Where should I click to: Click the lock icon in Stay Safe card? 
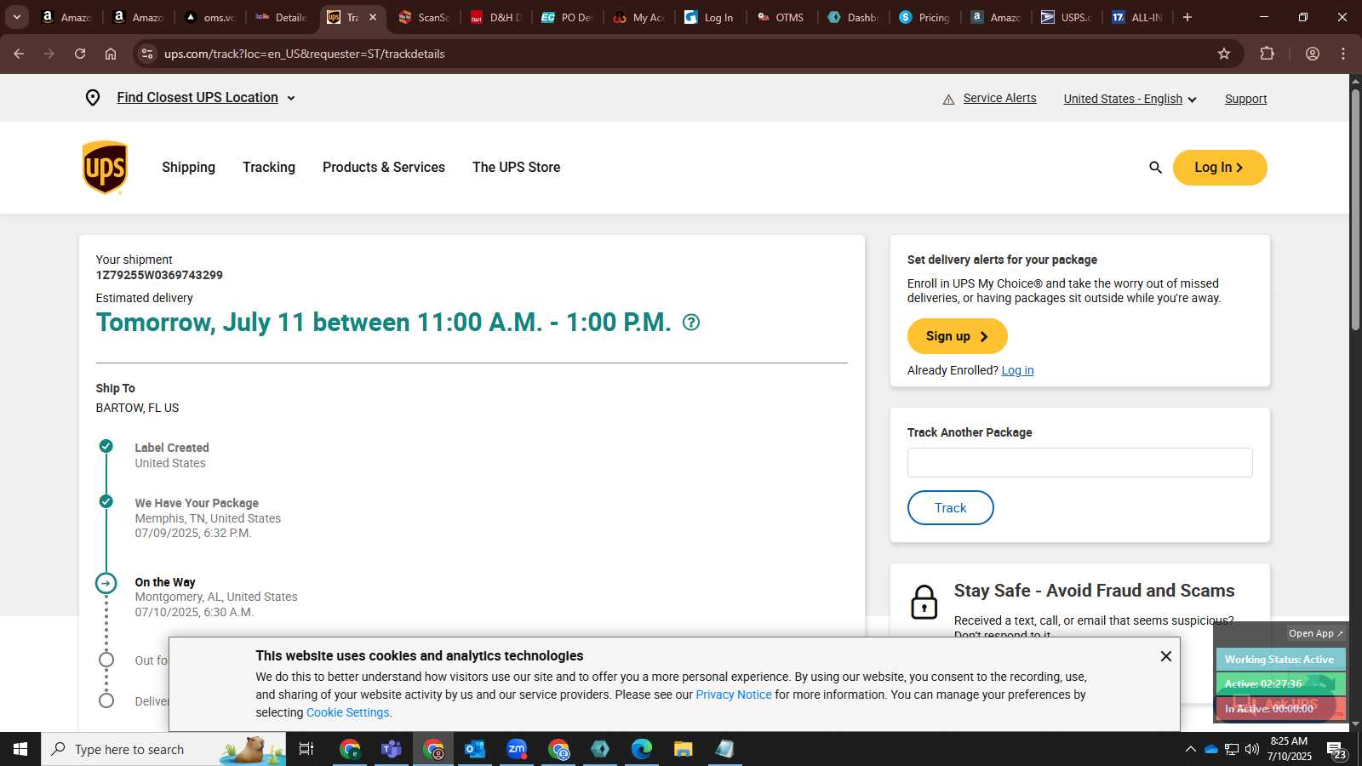click(924, 602)
